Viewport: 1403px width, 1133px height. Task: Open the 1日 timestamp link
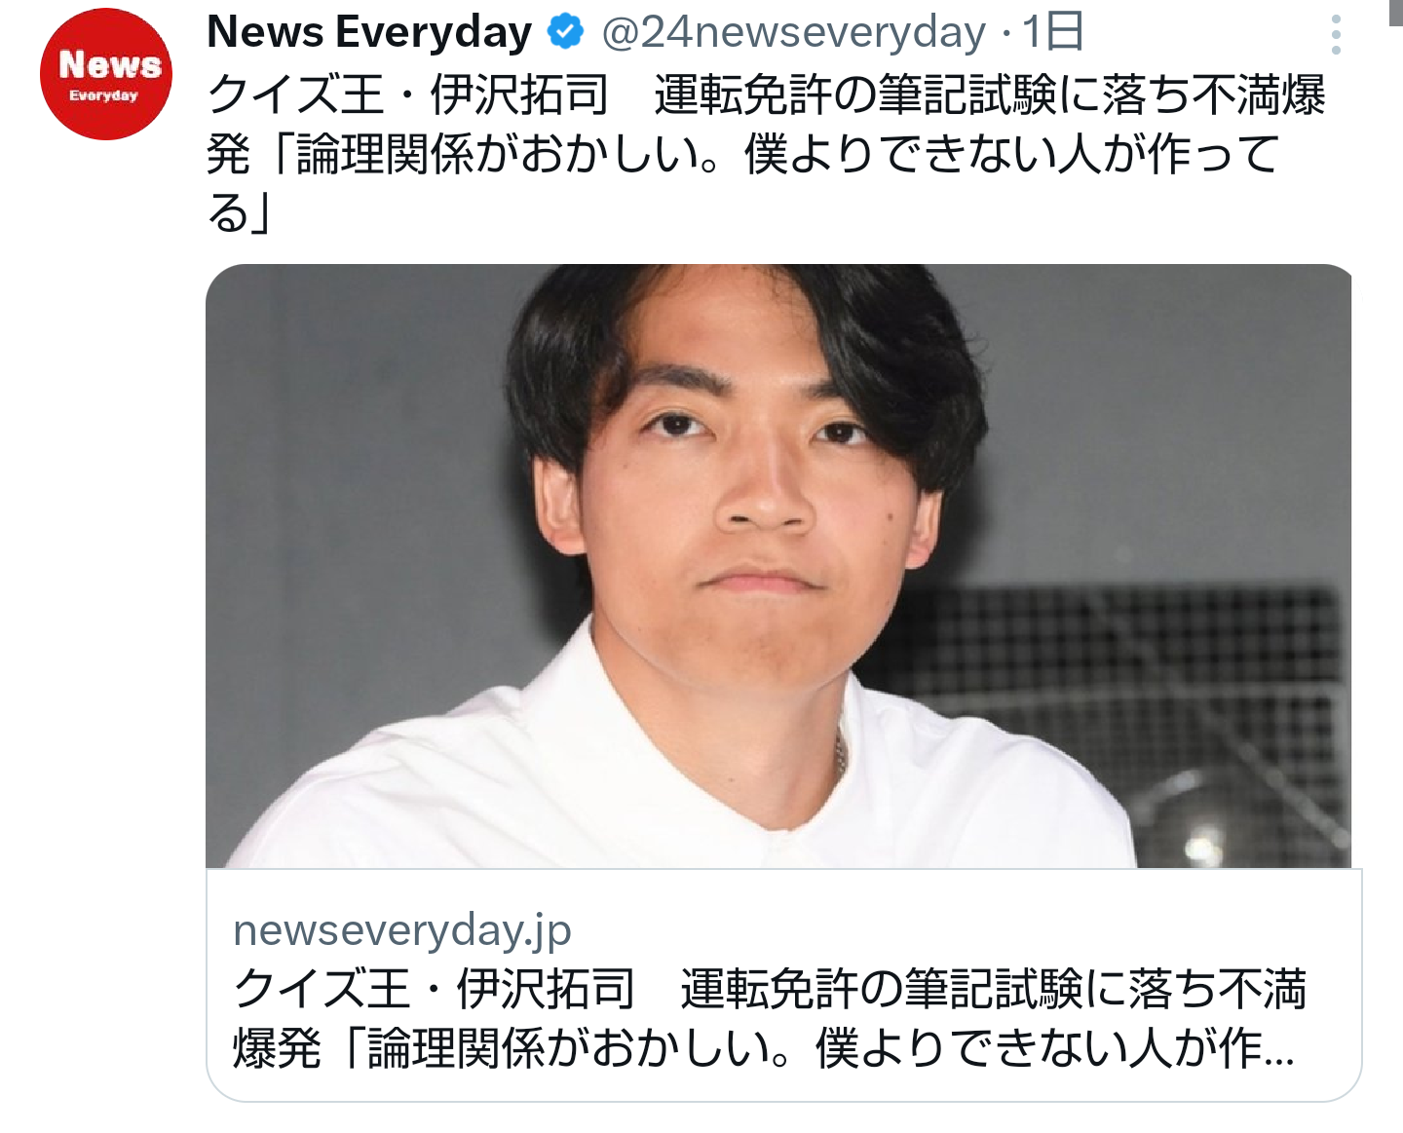[x=1052, y=33]
